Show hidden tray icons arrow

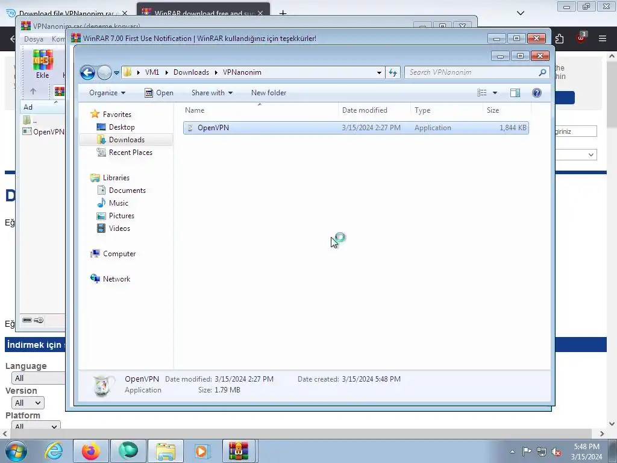point(512,452)
